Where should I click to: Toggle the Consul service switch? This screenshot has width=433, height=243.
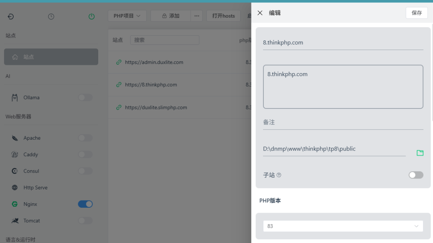(85, 171)
